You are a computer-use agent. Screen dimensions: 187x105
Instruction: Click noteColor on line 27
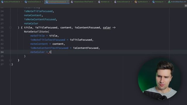coord(31,23)
